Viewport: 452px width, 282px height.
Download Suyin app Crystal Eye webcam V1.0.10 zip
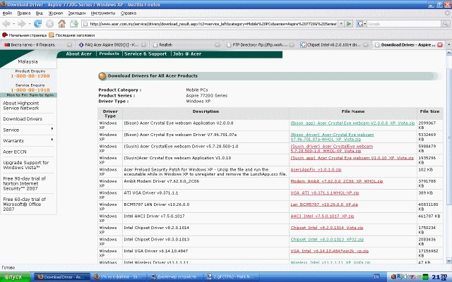(352, 158)
